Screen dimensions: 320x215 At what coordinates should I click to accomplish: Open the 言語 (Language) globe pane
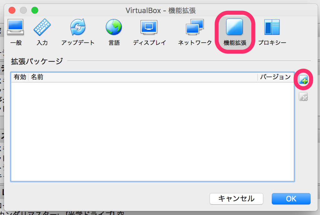[114, 32]
